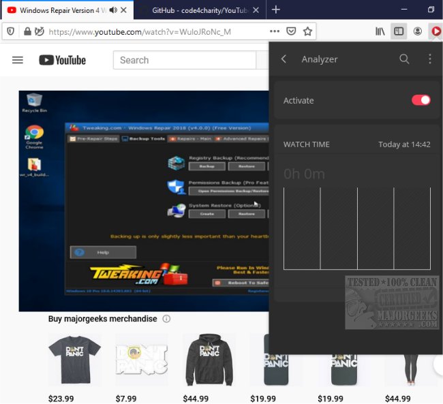Bookmark this page with the star
The image size is (443, 404).
point(307,31)
